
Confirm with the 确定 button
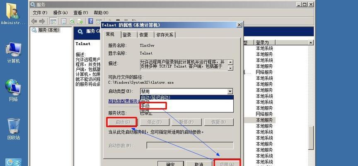click(171, 163)
